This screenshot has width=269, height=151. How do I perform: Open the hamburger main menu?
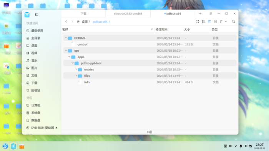coord(211,13)
